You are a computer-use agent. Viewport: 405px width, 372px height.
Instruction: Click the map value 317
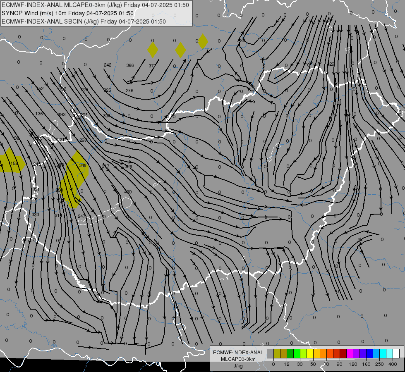coord(105,166)
